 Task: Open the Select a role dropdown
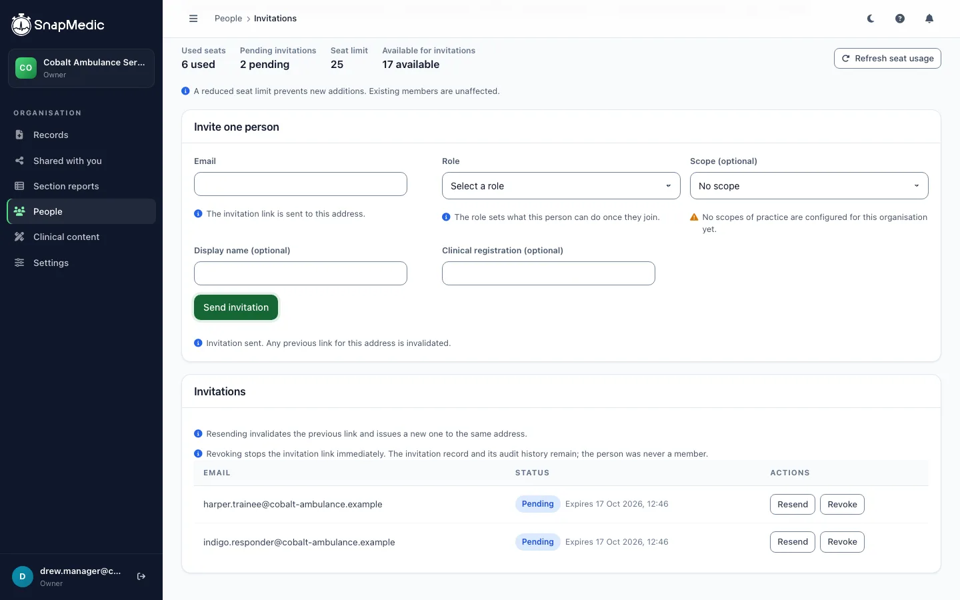[561, 186]
